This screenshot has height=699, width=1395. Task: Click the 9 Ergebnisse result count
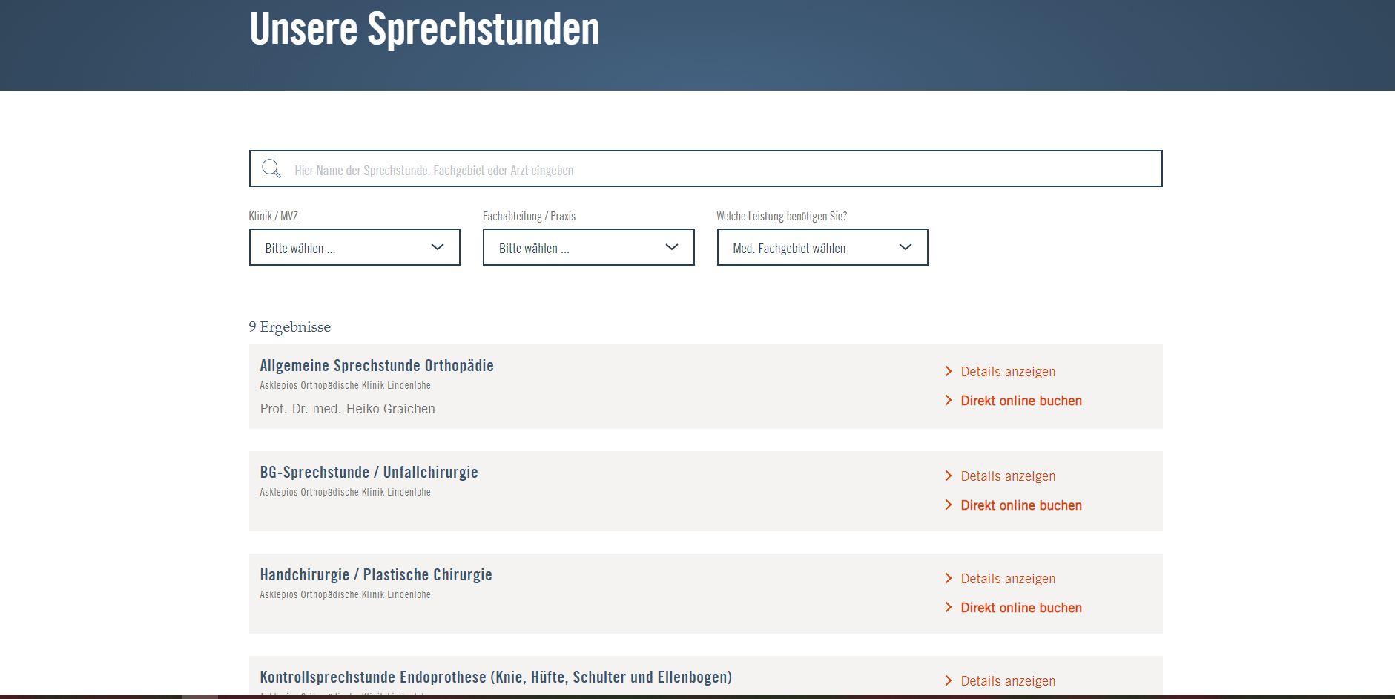pyautogui.click(x=290, y=326)
